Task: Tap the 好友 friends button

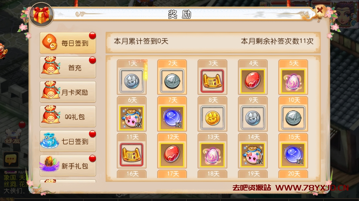Action: [x=13, y=137]
